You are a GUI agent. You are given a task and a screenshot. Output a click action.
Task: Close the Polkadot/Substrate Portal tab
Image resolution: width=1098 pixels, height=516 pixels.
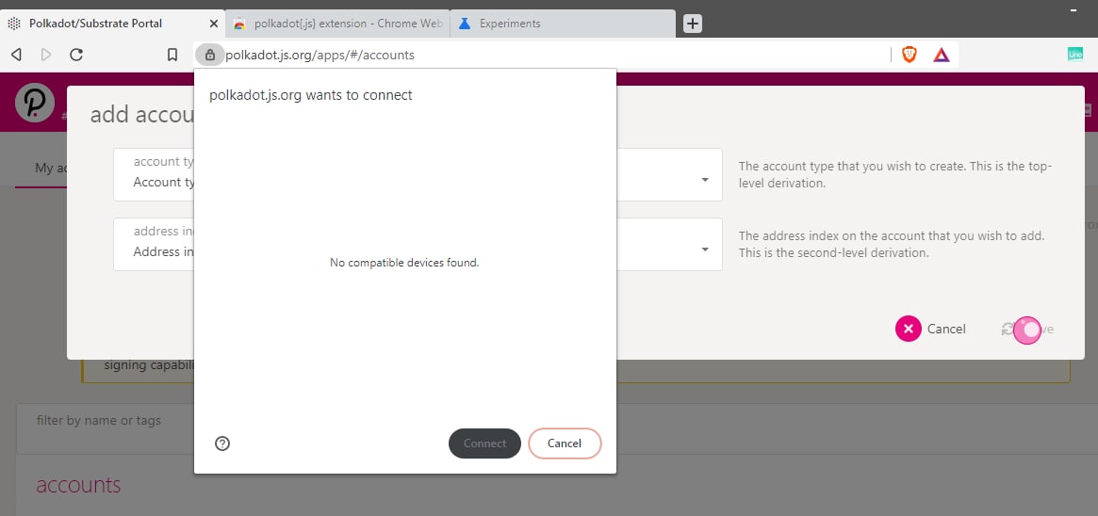(x=214, y=24)
